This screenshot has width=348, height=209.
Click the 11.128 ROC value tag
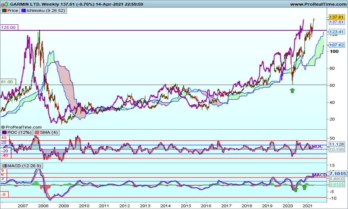[x=337, y=144]
